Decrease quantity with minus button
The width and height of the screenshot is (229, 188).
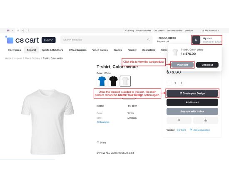point(169,83)
